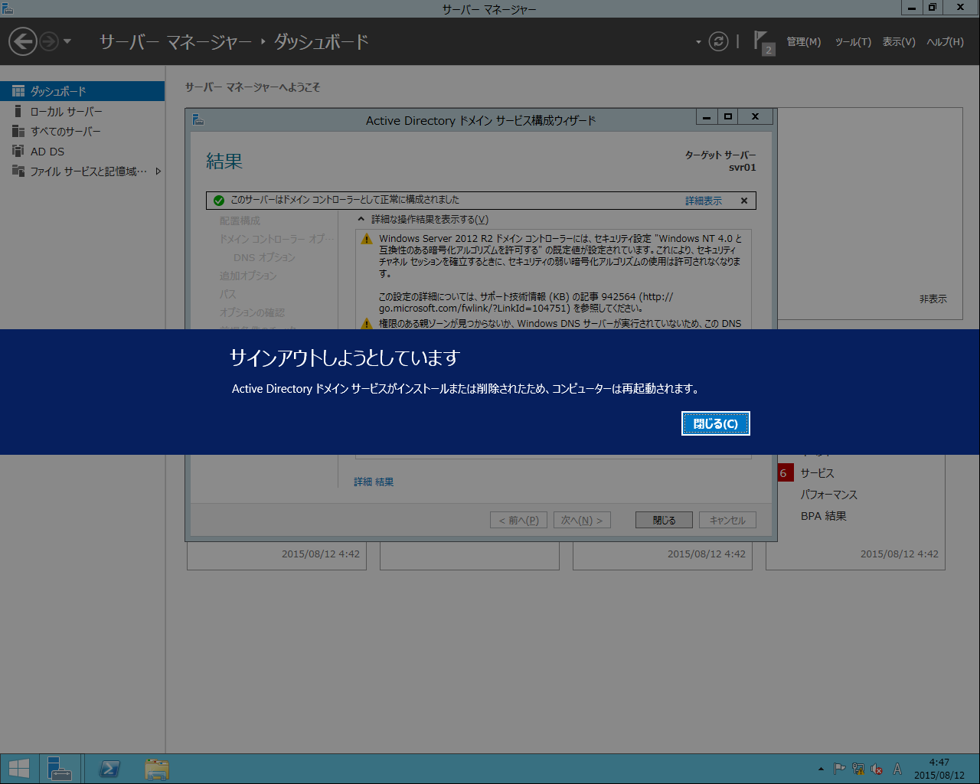Click the オプションの確認 step in wizard
Screen dimensions: 980x784
pos(252,312)
